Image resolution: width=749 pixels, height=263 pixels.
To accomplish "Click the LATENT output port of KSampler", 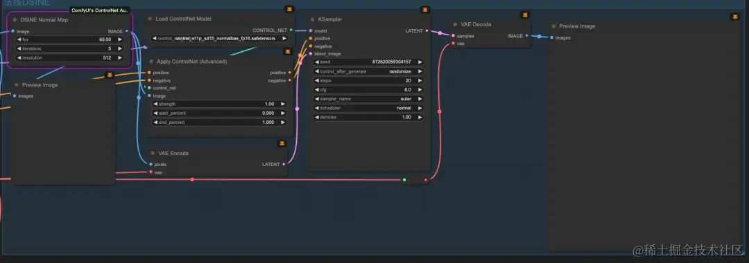I will coord(427,30).
